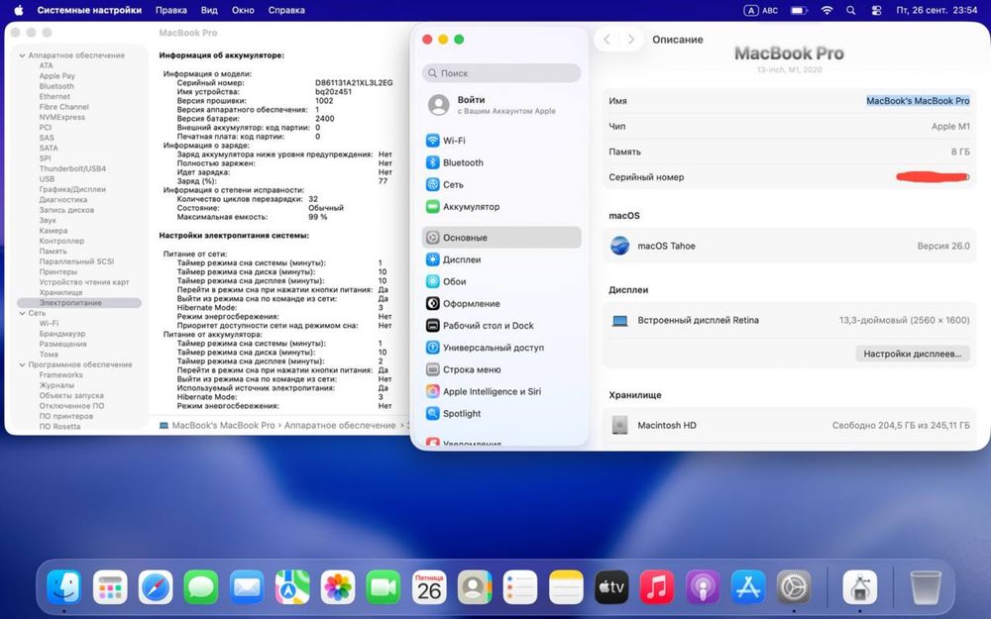Viewport: 991px width, 619px height.
Task: Open Music app in Dock
Action: (657, 586)
